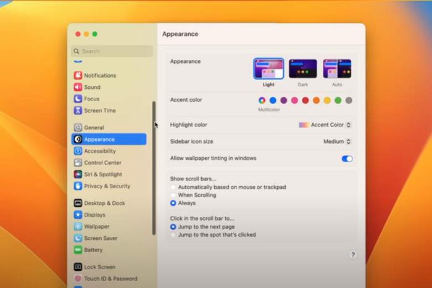Click the Appearance sidebar icon

[x=78, y=139]
